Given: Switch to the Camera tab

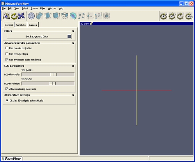Looking at the screenshot, I should point(33,25).
